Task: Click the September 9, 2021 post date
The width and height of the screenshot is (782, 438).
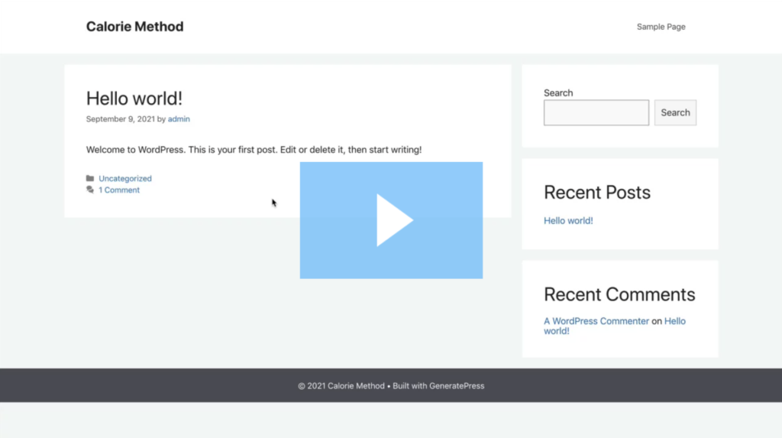Action: [120, 119]
